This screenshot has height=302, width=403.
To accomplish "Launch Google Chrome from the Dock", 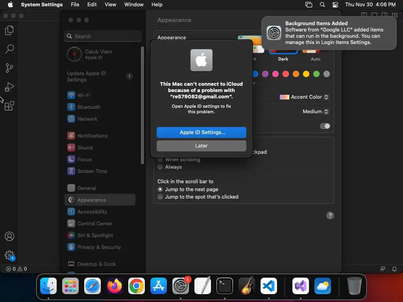I will pos(137,286).
